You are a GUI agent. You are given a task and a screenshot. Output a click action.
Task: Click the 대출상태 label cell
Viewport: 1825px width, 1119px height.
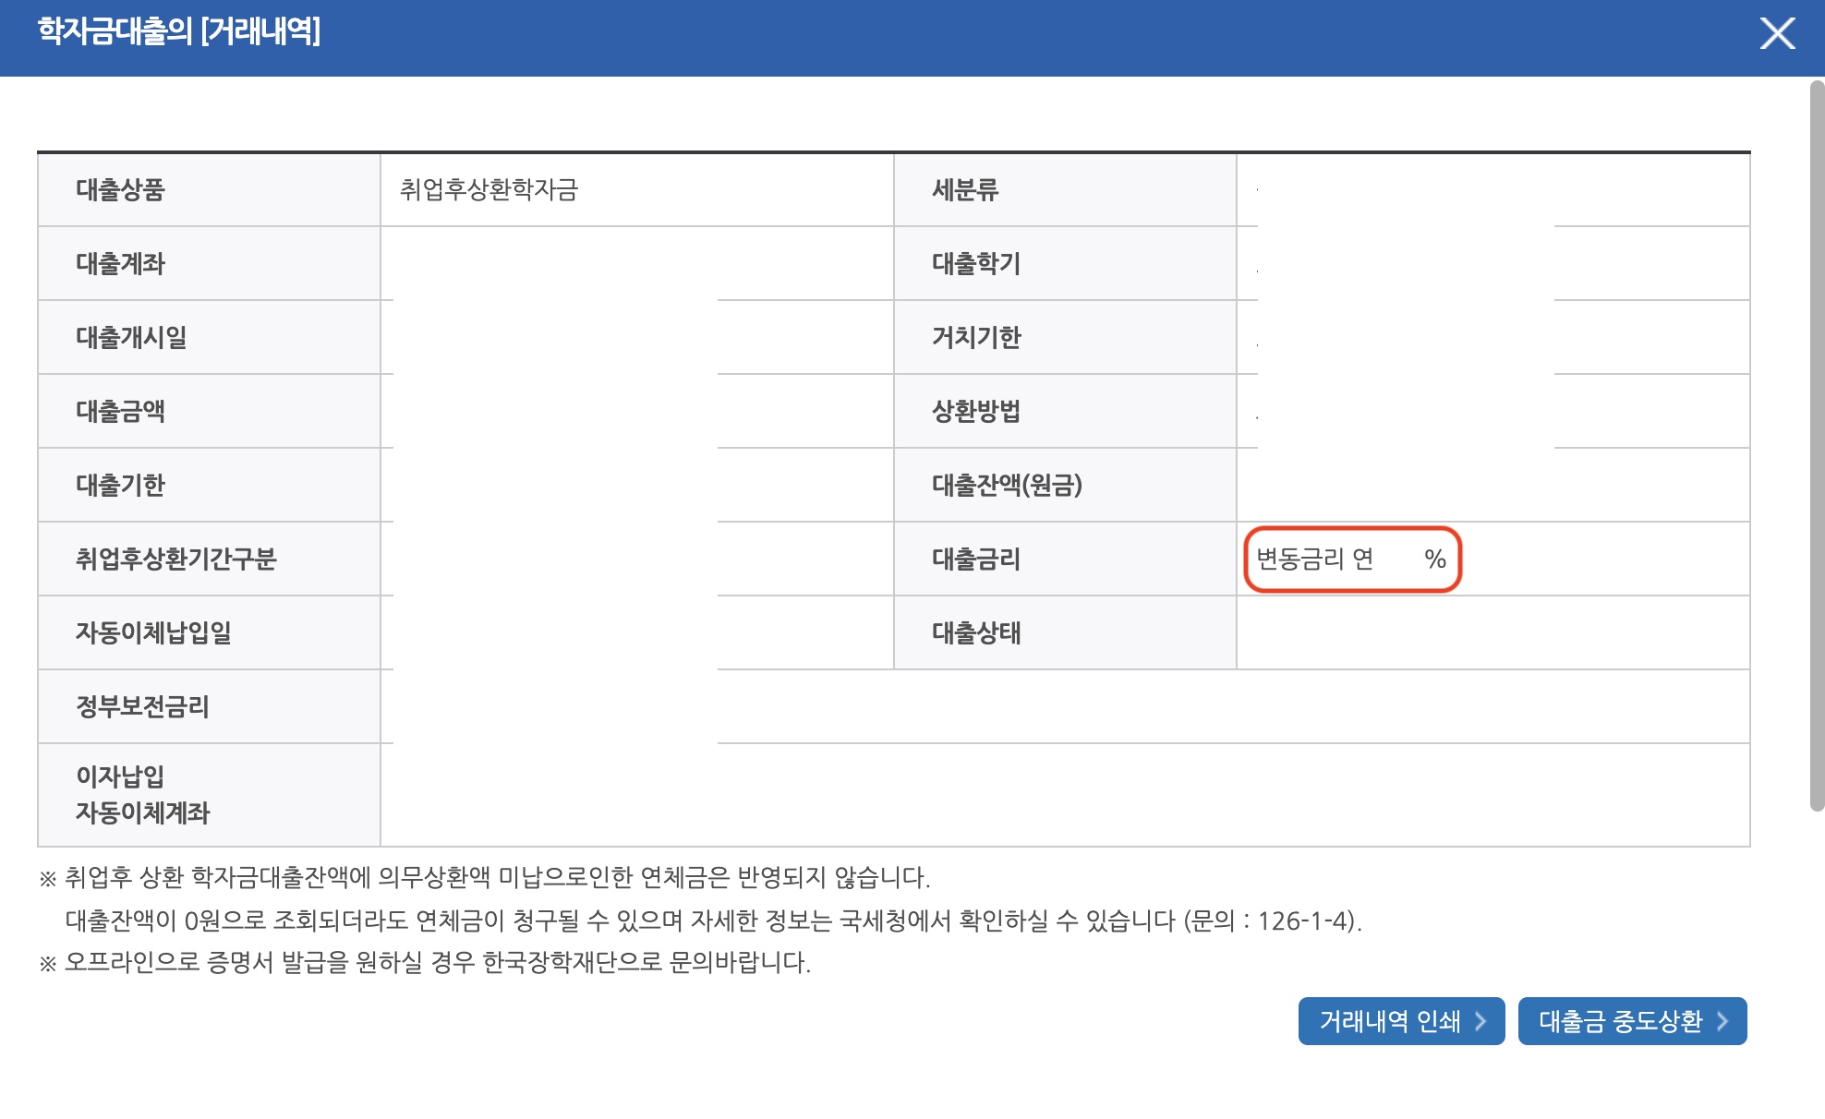tap(976, 633)
